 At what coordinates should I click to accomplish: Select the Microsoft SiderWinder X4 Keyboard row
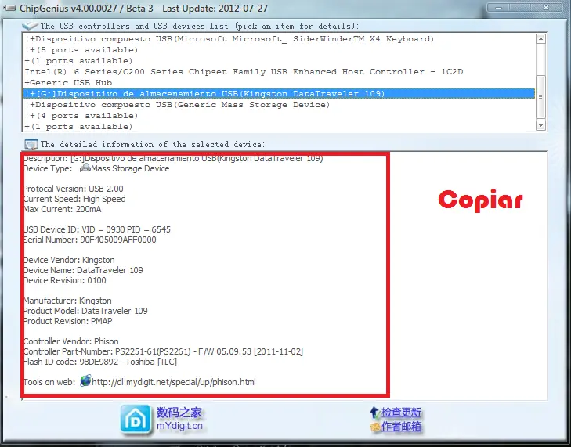point(279,39)
